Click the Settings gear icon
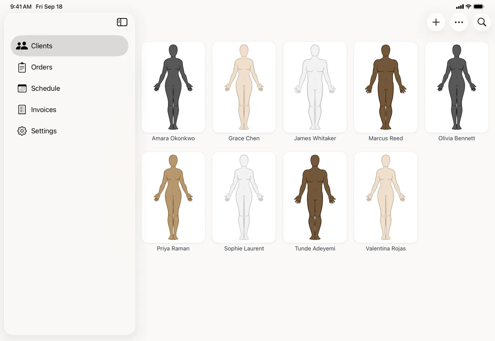 (x=22, y=131)
